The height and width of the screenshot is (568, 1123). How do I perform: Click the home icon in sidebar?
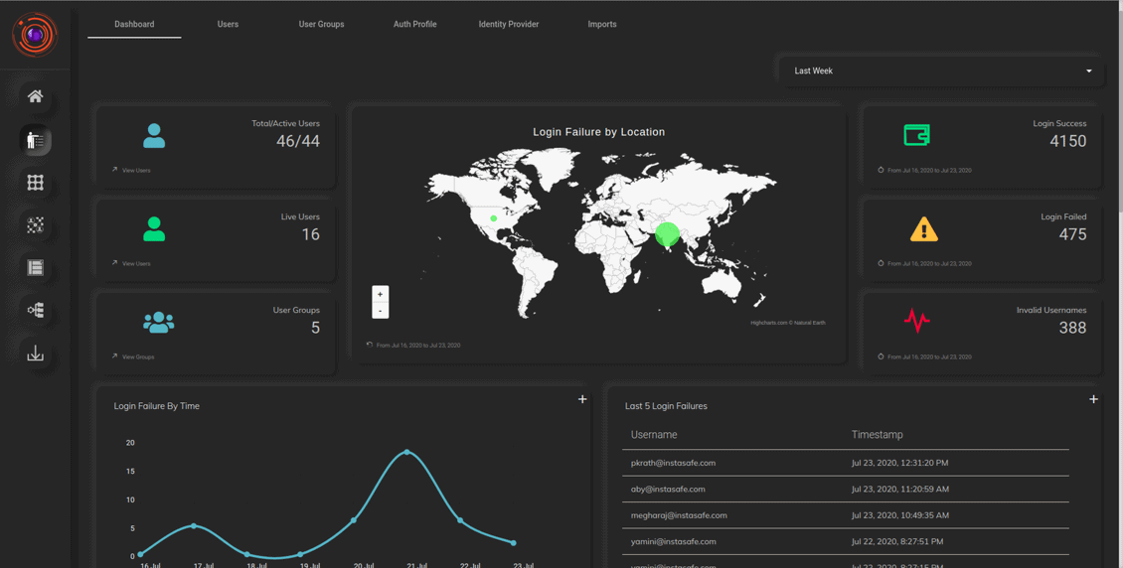pos(35,96)
